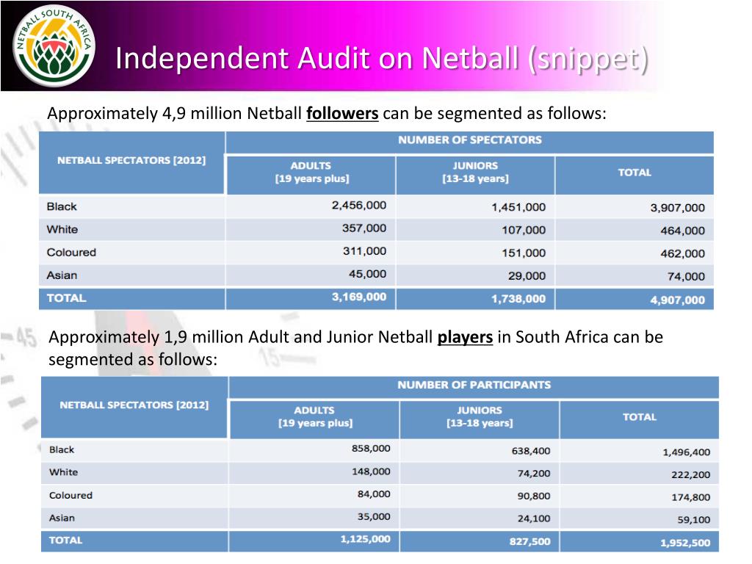Click the value 45,000
The width and height of the screenshot is (752, 564).
point(367,274)
